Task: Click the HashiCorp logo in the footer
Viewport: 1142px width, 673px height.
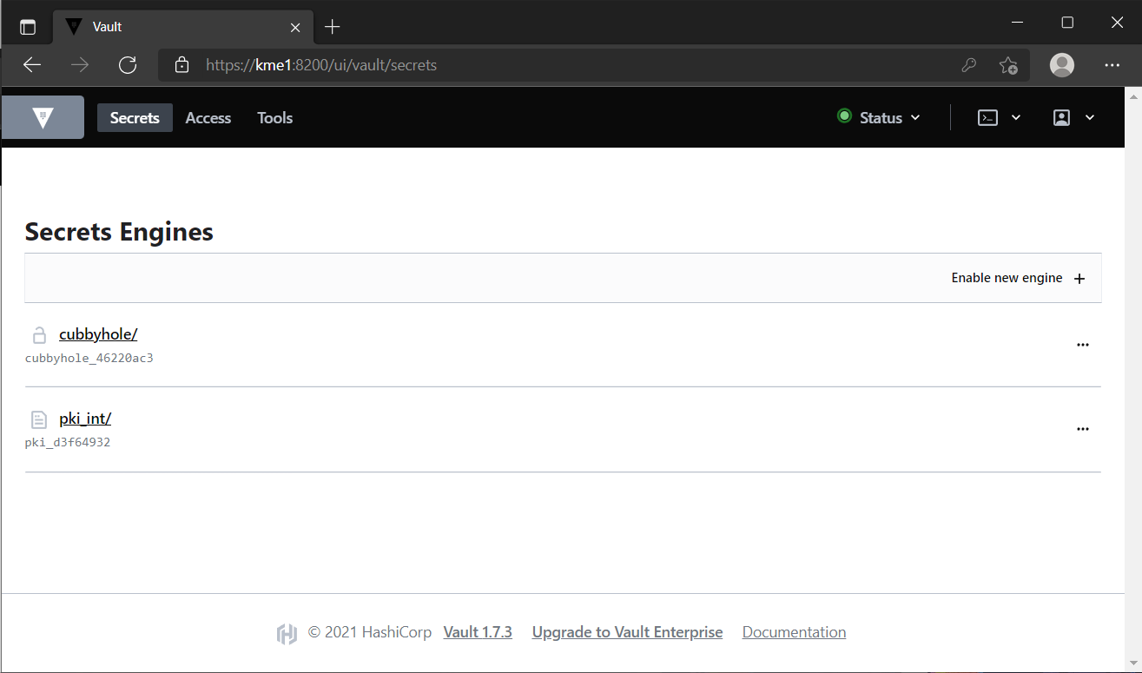Action: (x=287, y=634)
